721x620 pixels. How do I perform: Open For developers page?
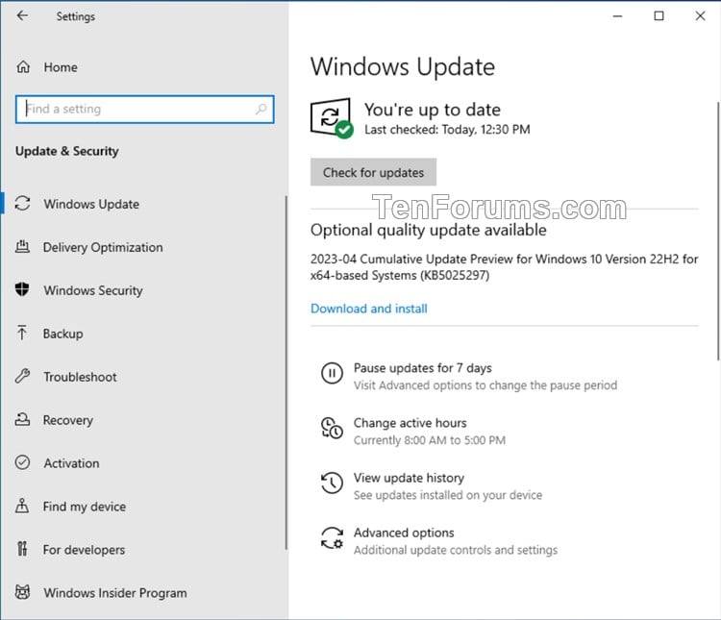(85, 550)
